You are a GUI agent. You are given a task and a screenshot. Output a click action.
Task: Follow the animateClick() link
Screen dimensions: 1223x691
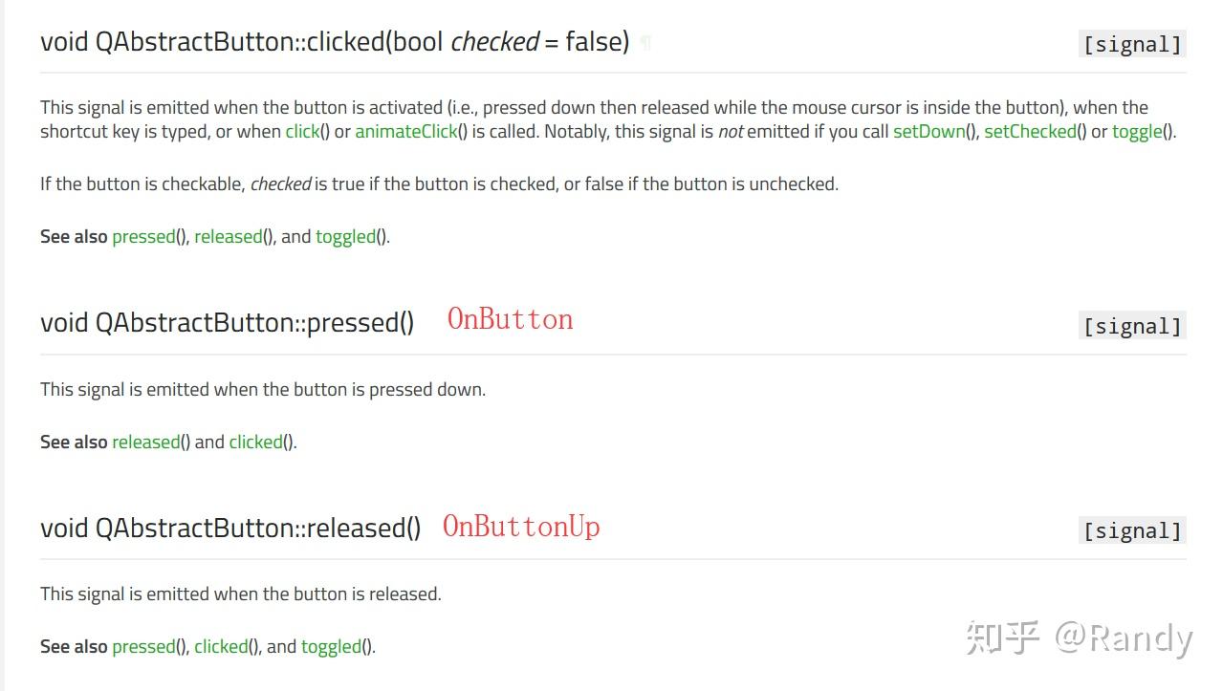click(x=406, y=132)
